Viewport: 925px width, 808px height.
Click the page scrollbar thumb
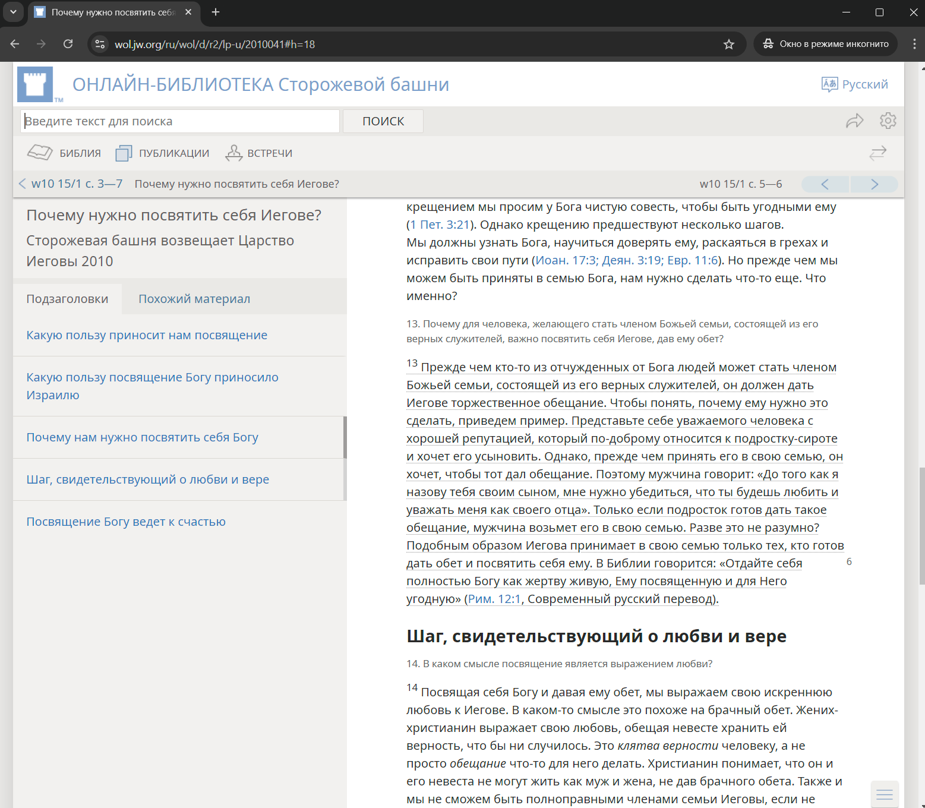(921, 526)
